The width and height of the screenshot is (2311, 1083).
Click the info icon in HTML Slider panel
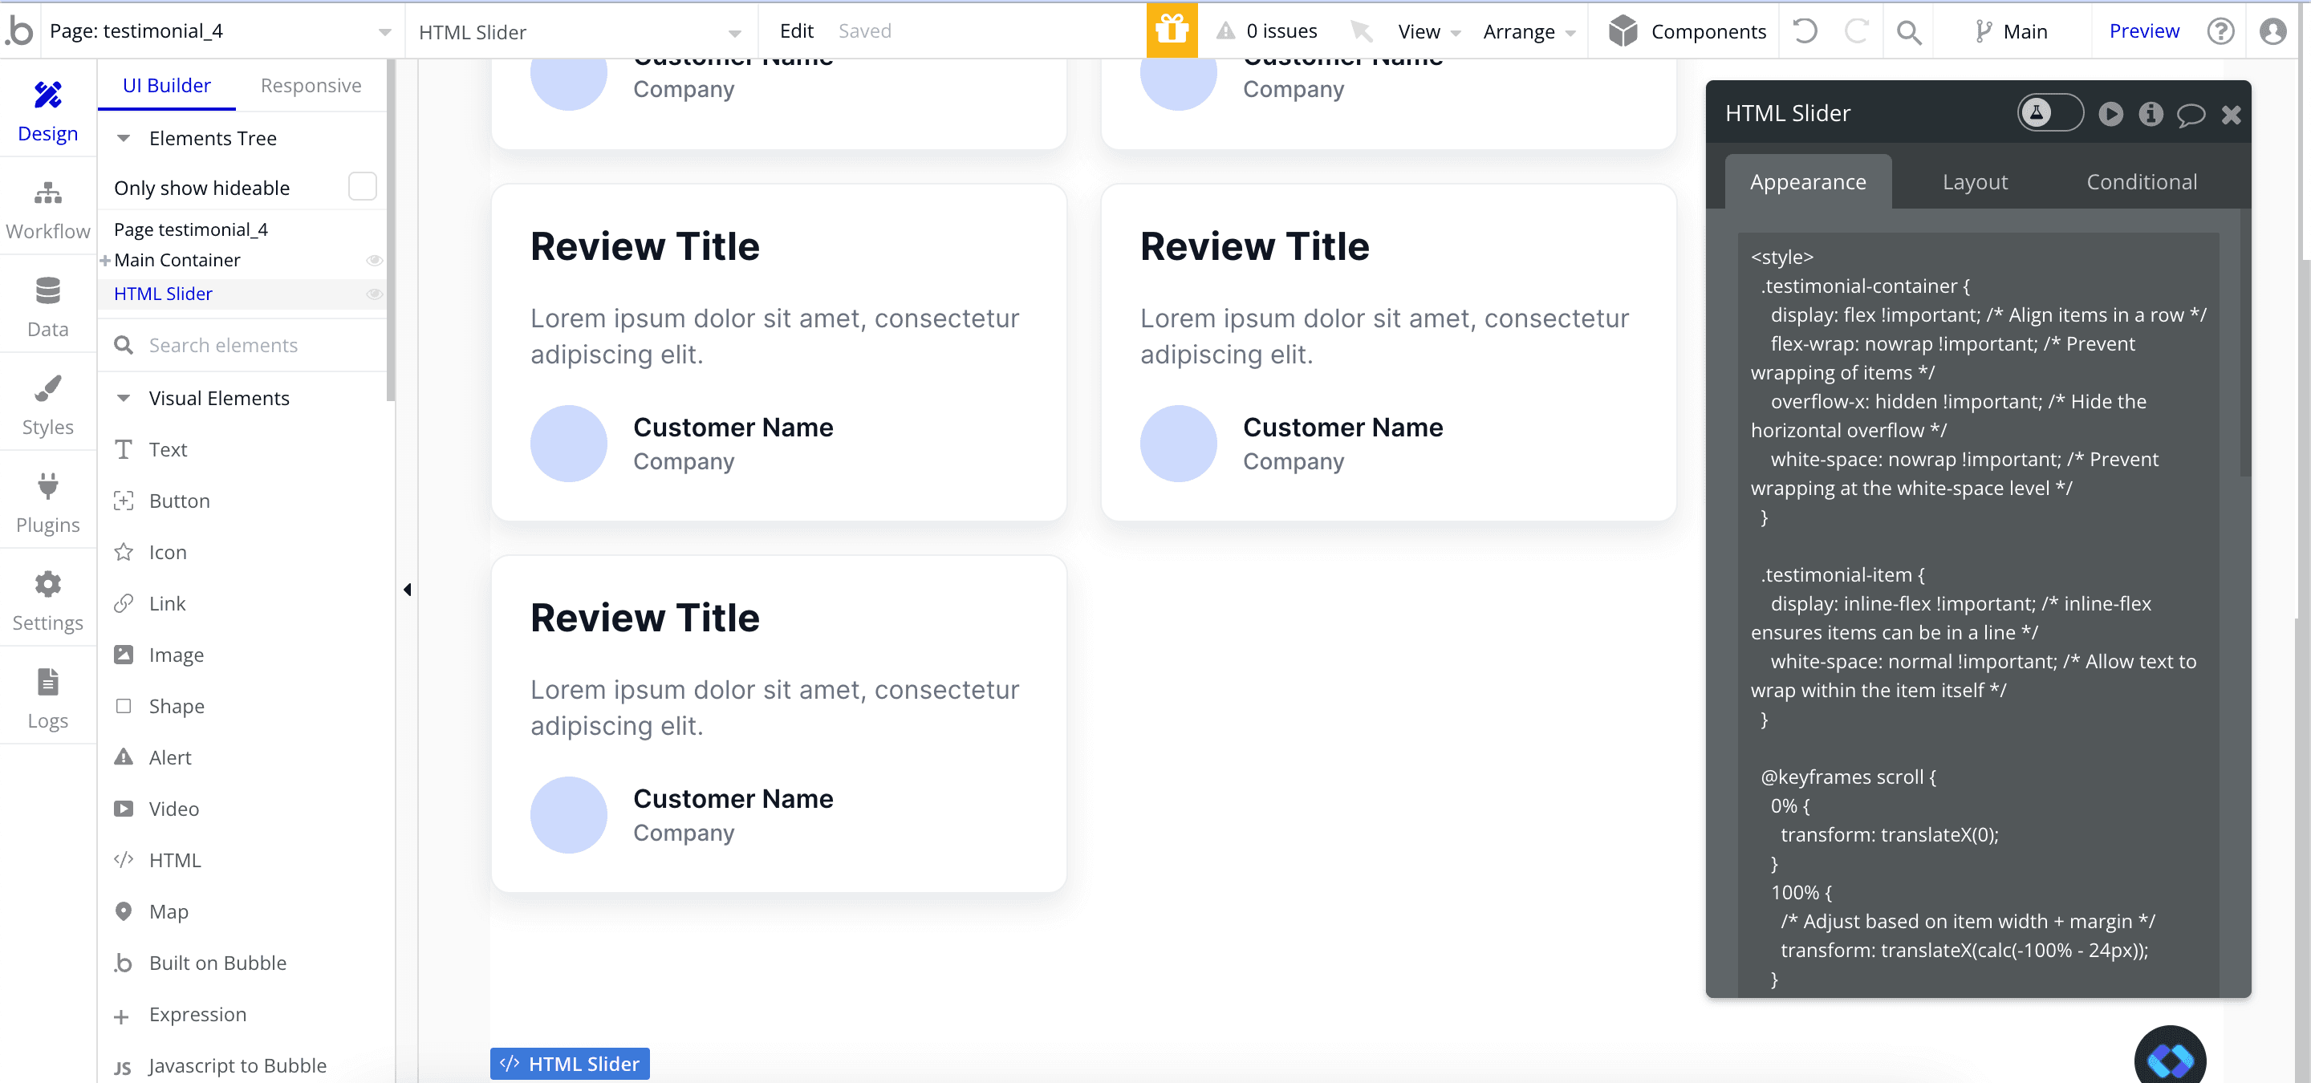[x=2151, y=114]
